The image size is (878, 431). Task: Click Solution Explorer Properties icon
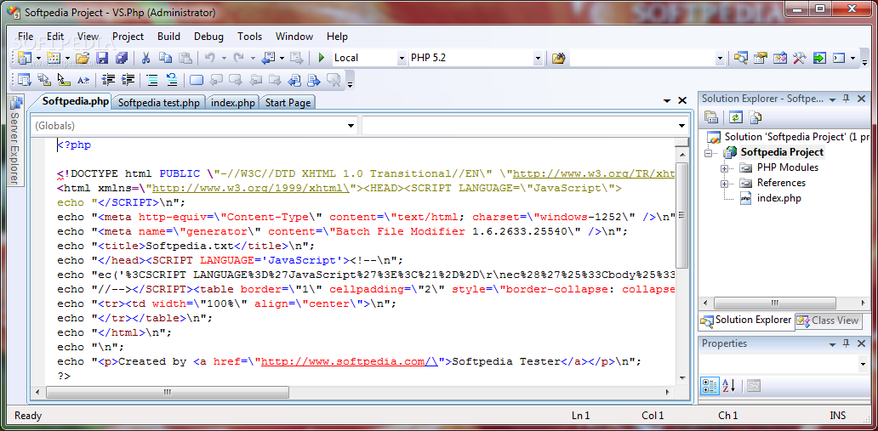711,117
